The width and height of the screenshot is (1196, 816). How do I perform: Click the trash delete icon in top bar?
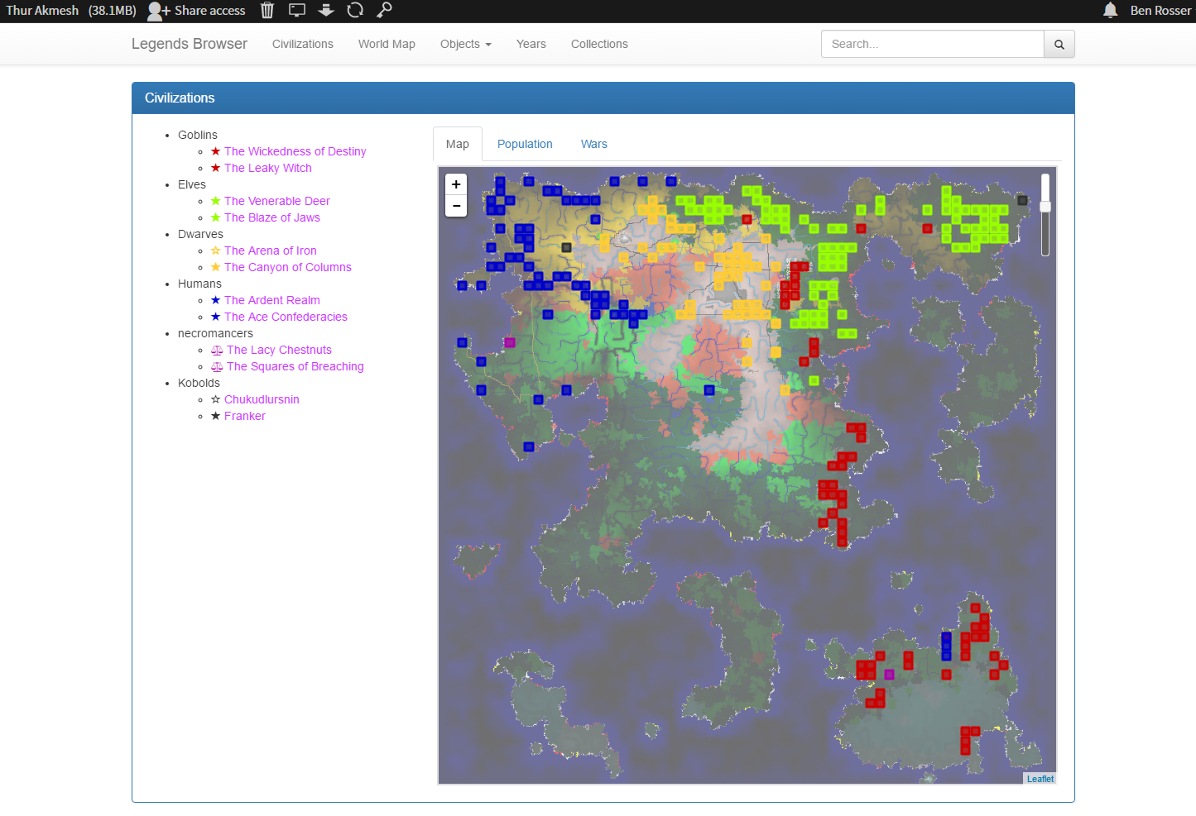coord(267,10)
